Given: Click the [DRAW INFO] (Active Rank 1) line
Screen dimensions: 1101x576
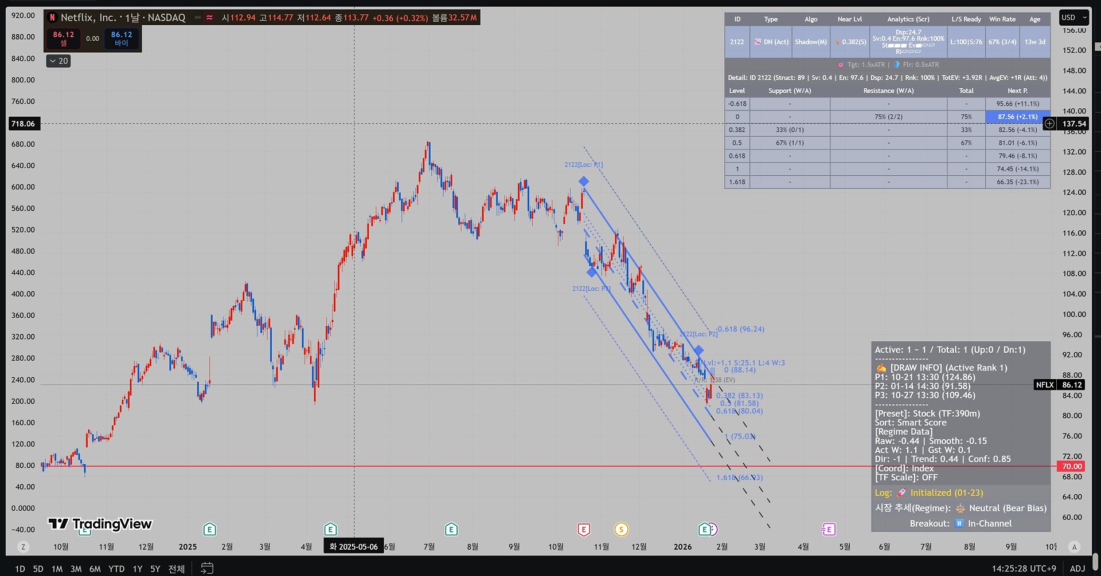Looking at the screenshot, I should pyautogui.click(x=941, y=368).
